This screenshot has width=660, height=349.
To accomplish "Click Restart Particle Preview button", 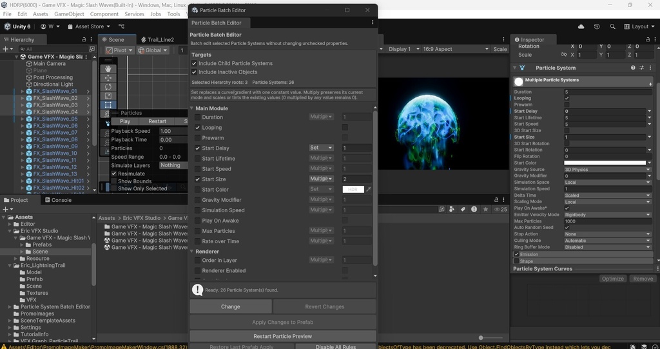I will tap(283, 336).
